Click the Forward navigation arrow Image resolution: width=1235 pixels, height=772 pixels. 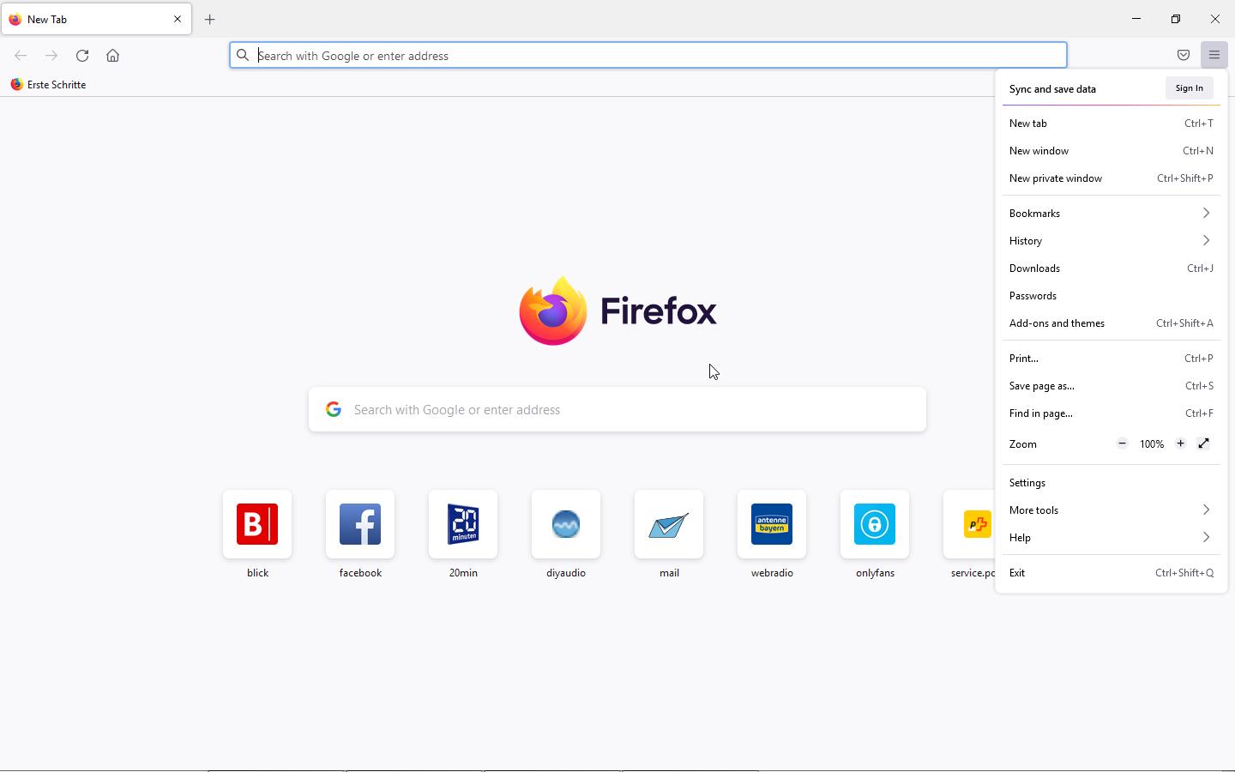click(51, 56)
